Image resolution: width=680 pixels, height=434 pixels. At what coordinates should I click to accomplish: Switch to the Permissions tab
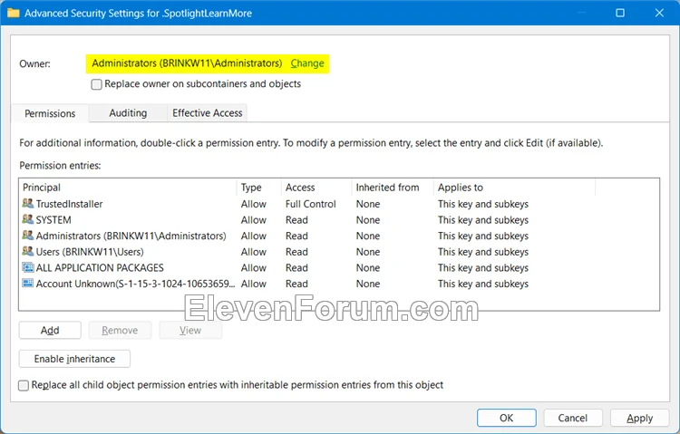pyautogui.click(x=50, y=113)
